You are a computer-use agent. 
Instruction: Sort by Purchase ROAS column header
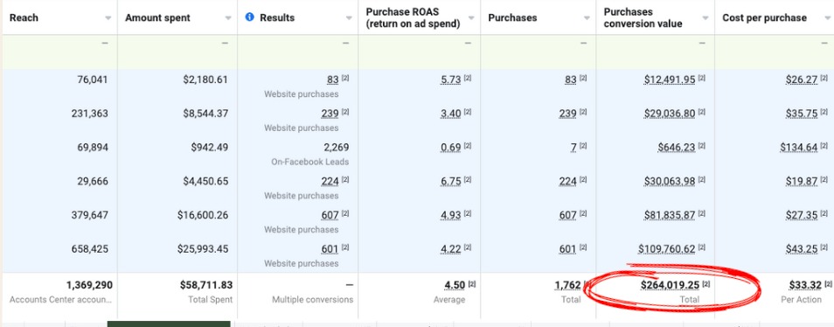(x=413, y=17)
